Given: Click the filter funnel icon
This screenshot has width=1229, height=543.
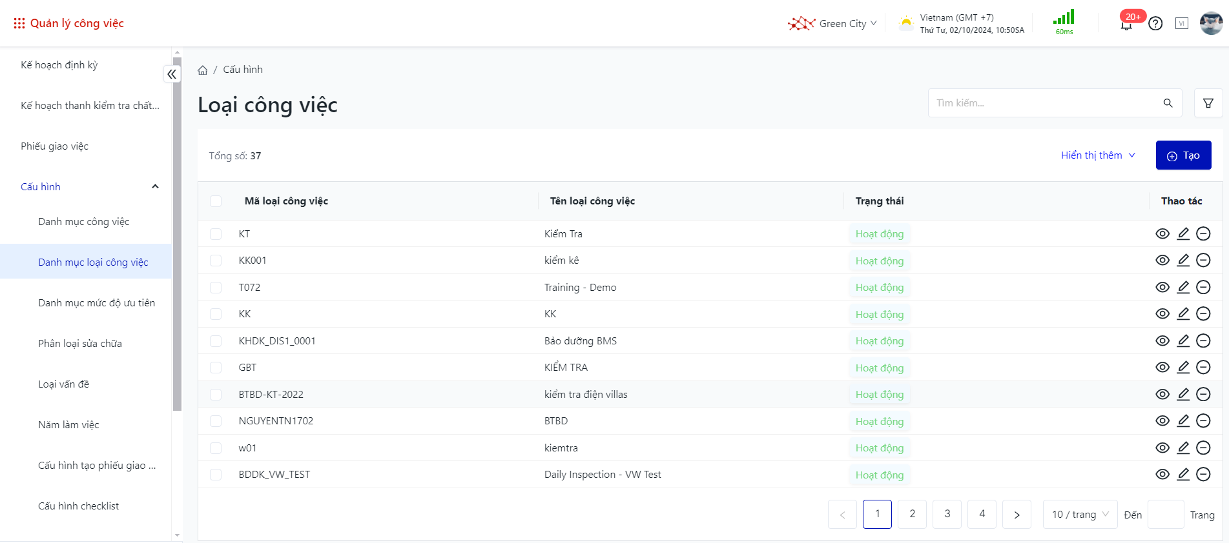Looking at the screenshot, I should 1208,103.
